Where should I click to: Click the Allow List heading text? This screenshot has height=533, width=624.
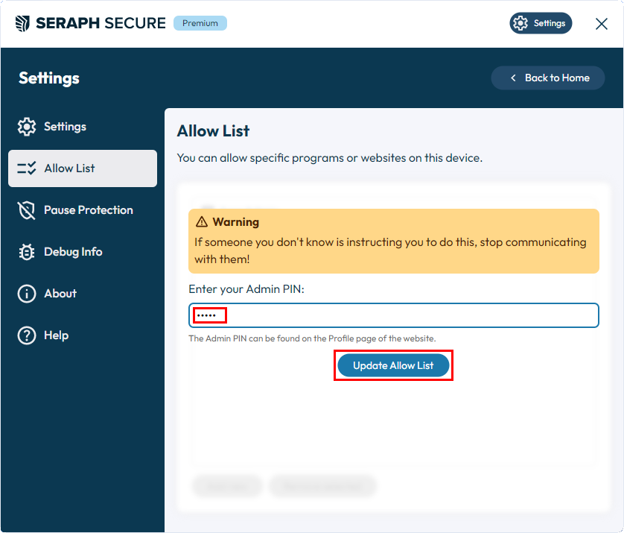point(213,131)
